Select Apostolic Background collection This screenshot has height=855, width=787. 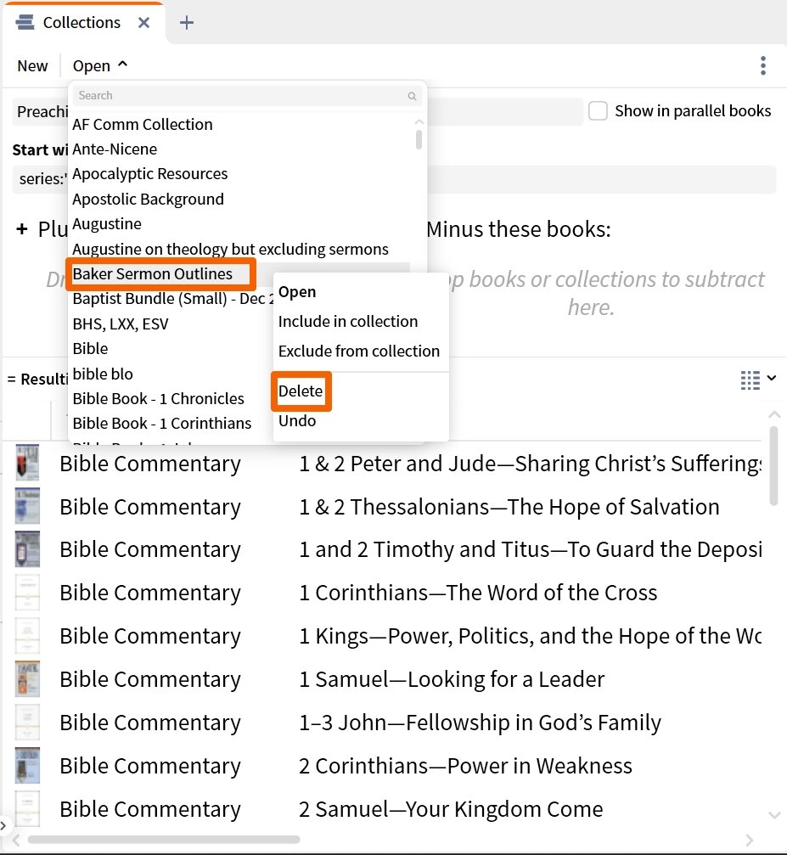[148, 199]
